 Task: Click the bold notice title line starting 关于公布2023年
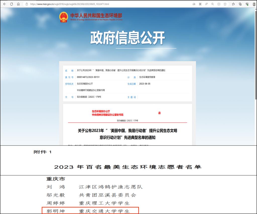(x=127, y=131)
